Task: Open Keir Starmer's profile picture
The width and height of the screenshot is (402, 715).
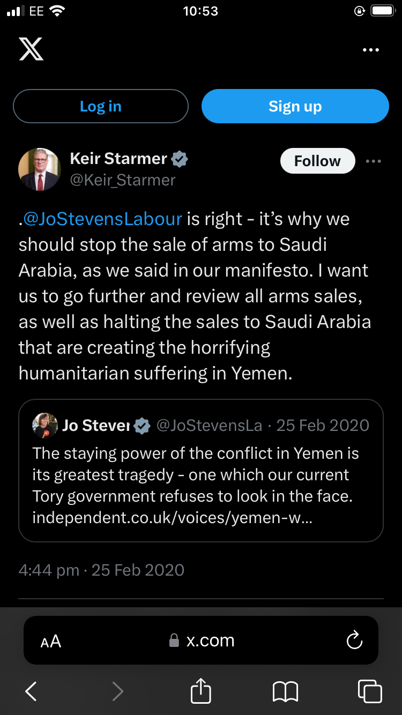Action: (39, 169)
